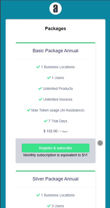
Task: Click the checkmark next to Unlimited Invoices
Action: [x=40, y=99]
